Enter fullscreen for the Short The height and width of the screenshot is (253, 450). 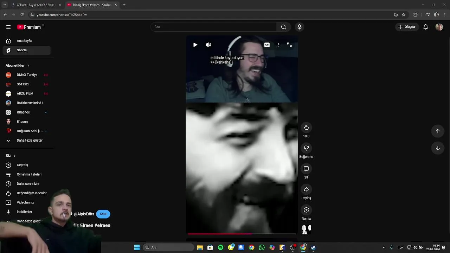click(289, 45)
